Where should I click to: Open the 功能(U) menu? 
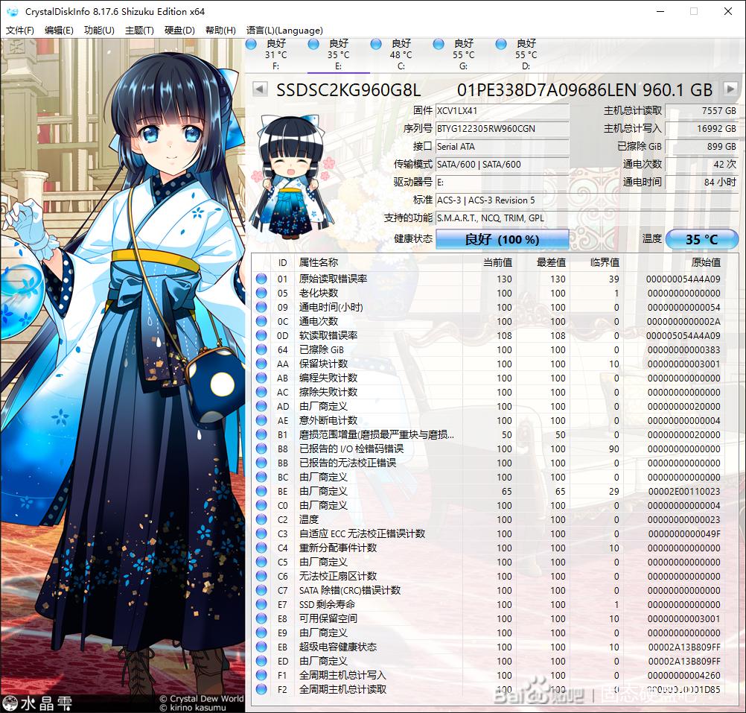coord(99,31)
